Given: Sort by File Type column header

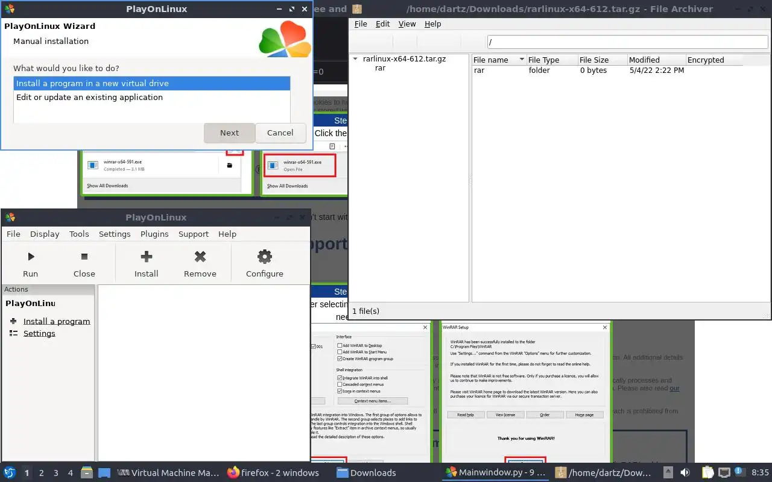Looking at the screenshot, I should 551,60.
